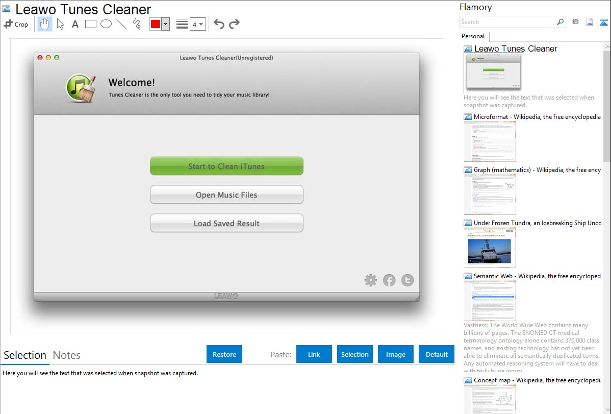Click the Leawo Tunes Cleaner sidebar title
611x414 pixels.
click(x=516, y=49)
